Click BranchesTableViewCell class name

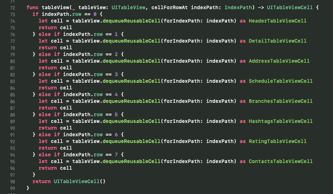point(281,101)
